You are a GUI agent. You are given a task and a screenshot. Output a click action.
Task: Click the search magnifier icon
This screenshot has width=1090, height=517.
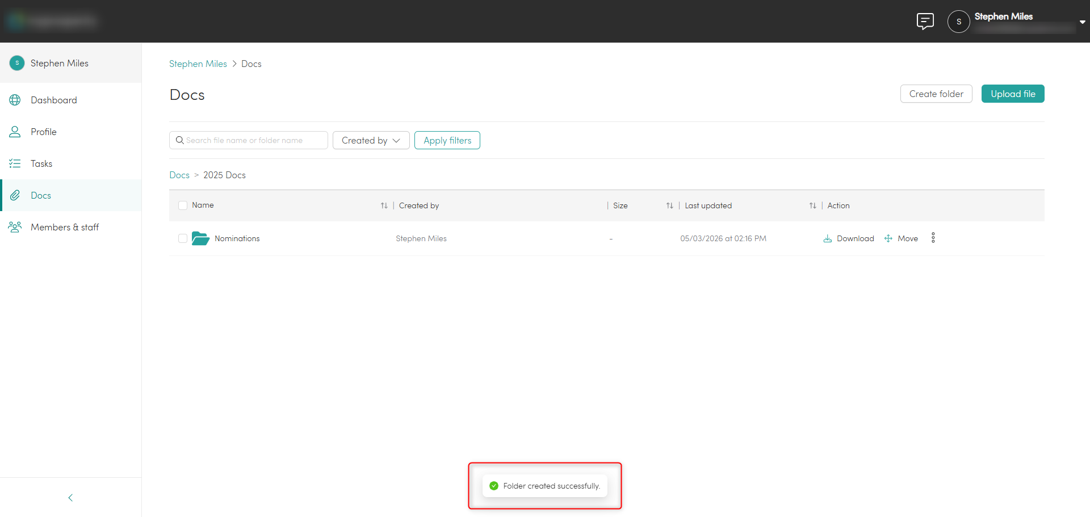179,140
